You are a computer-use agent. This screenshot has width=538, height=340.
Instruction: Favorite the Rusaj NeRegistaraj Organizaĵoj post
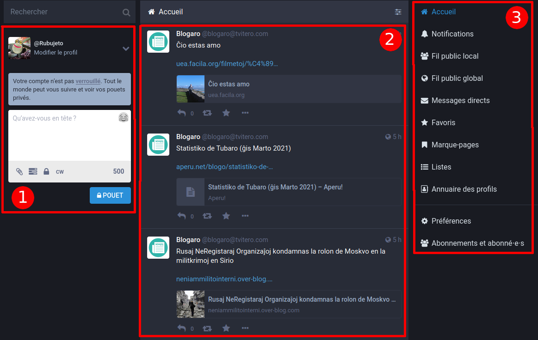tap(226, 328)
